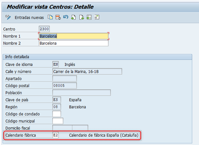Click the Copy As icon
This screenshot has height=145, width=199.
pyautogui.click(x=50, y=17)
